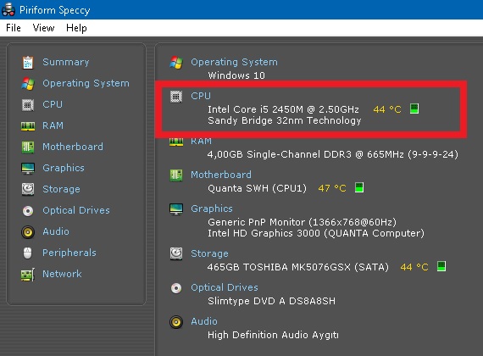Open the View menu
The height and width of the screenshot is (356, 483).
43,28
